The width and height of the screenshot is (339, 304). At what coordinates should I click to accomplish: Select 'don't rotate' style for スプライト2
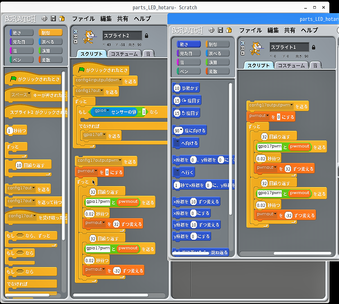[x=76, y=42]
